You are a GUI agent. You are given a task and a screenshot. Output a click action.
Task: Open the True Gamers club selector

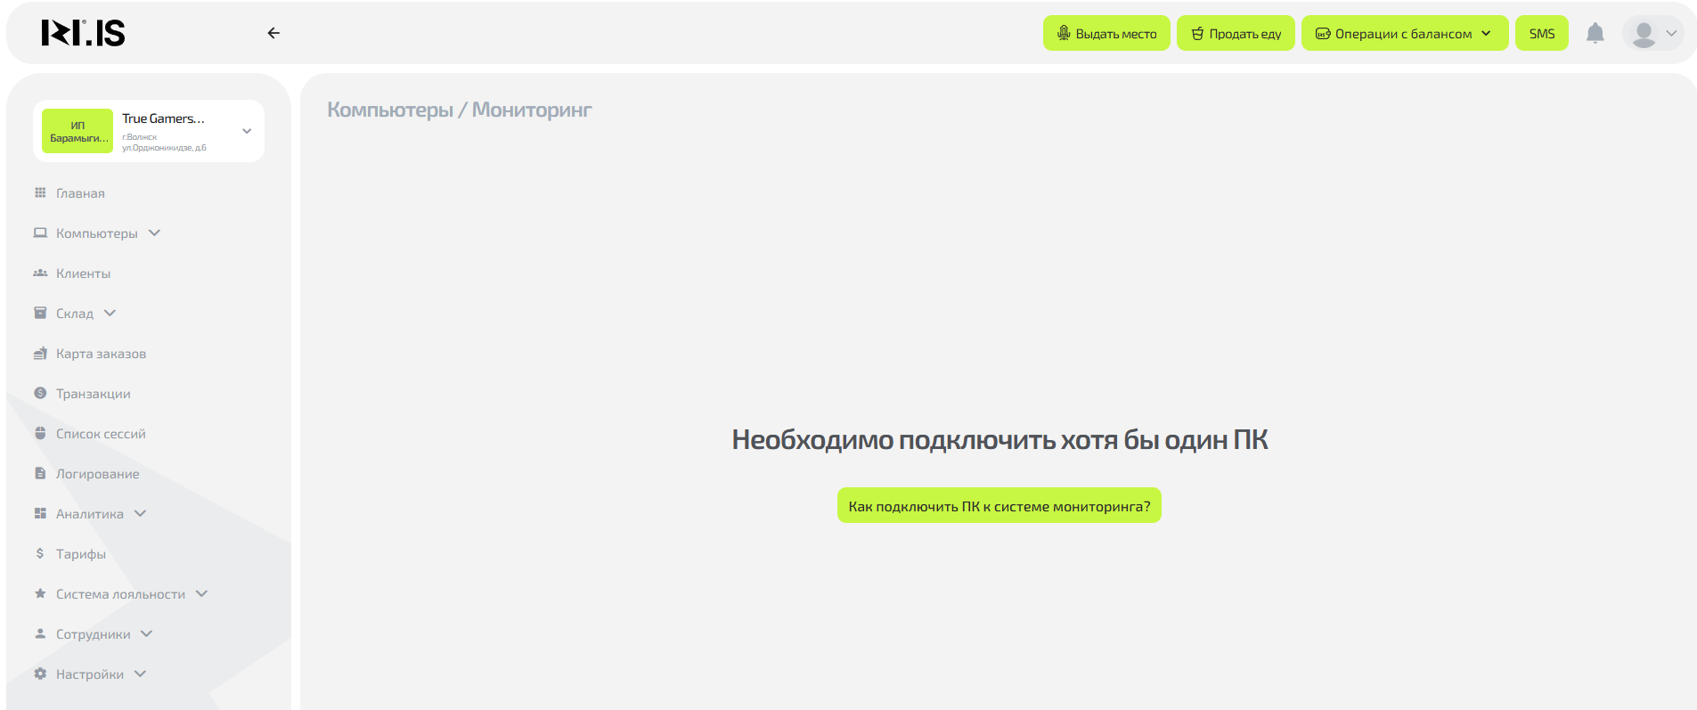149,131
